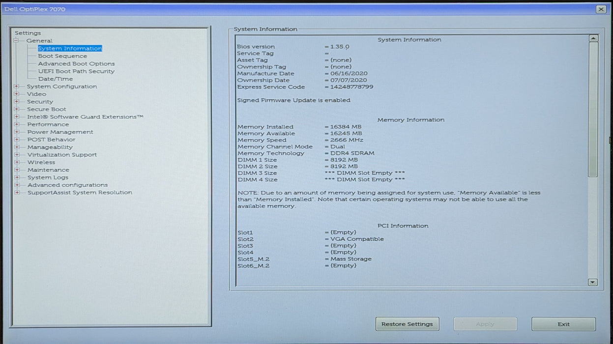The image size is (613, 344).
Task: Click the DIMM 3 Size empty slot text
Action: 365,173
